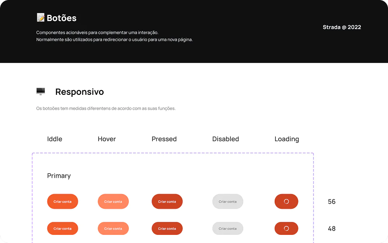Select the Iddle column header
This screenshot has height=243, width=388.
(55, 139)
